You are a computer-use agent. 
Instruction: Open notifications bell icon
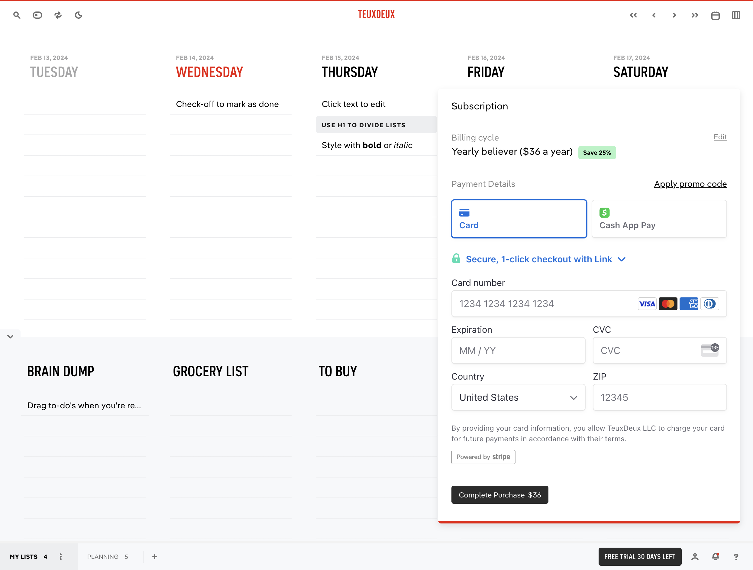tap(716, 556)
